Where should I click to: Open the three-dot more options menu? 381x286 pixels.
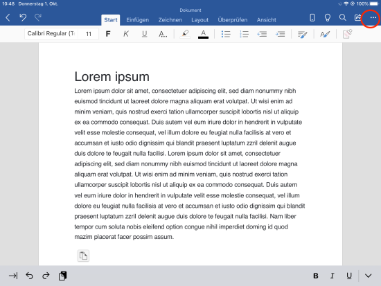click(373, 17)
